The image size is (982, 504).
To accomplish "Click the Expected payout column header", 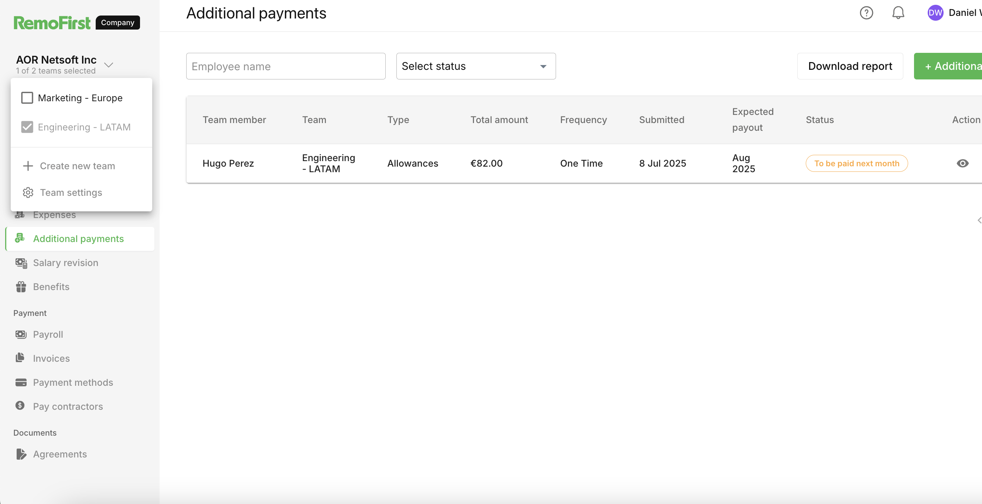I will (x=753, y=120).
